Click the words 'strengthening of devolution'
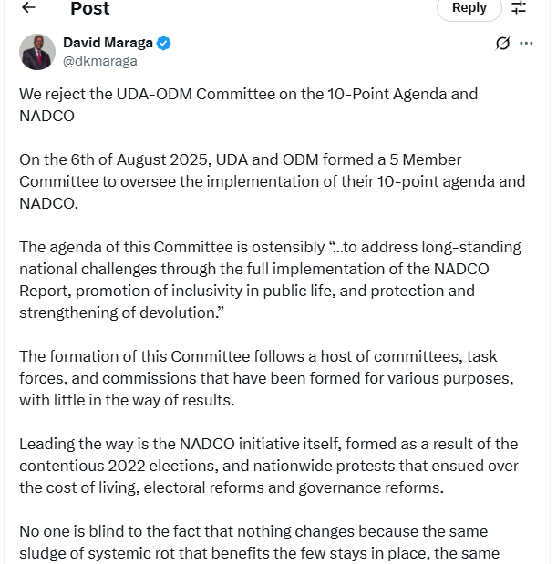Viewport: 557px width, 564px height. [116, 313]
